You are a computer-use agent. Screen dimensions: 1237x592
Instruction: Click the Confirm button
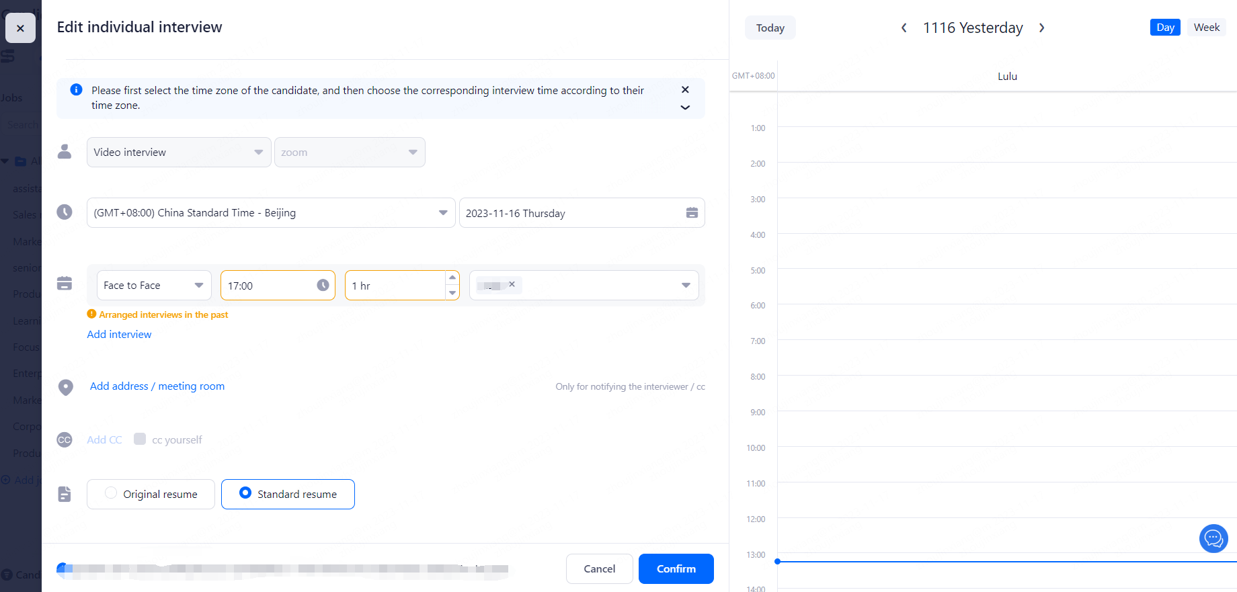[676, 568]
